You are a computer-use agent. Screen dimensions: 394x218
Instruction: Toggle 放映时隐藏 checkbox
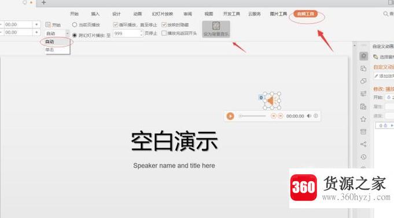(164, 25)
